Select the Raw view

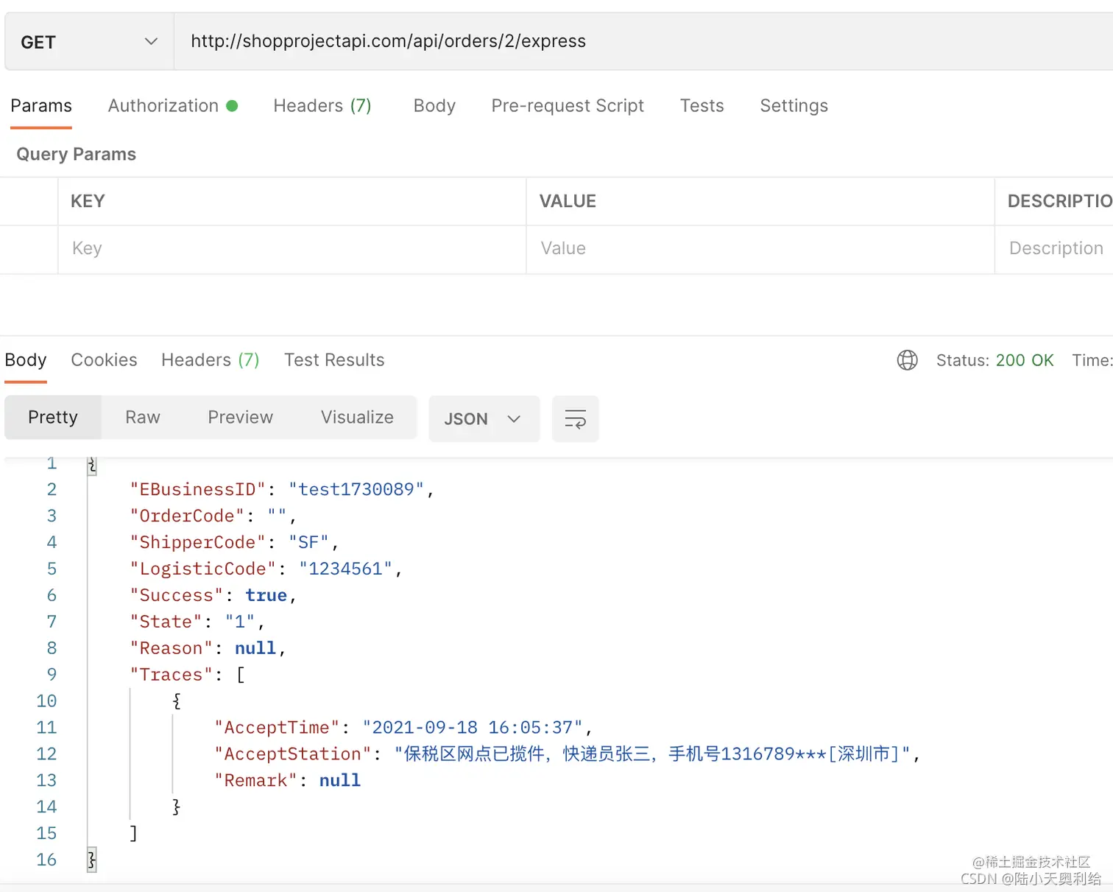[143, 418]
